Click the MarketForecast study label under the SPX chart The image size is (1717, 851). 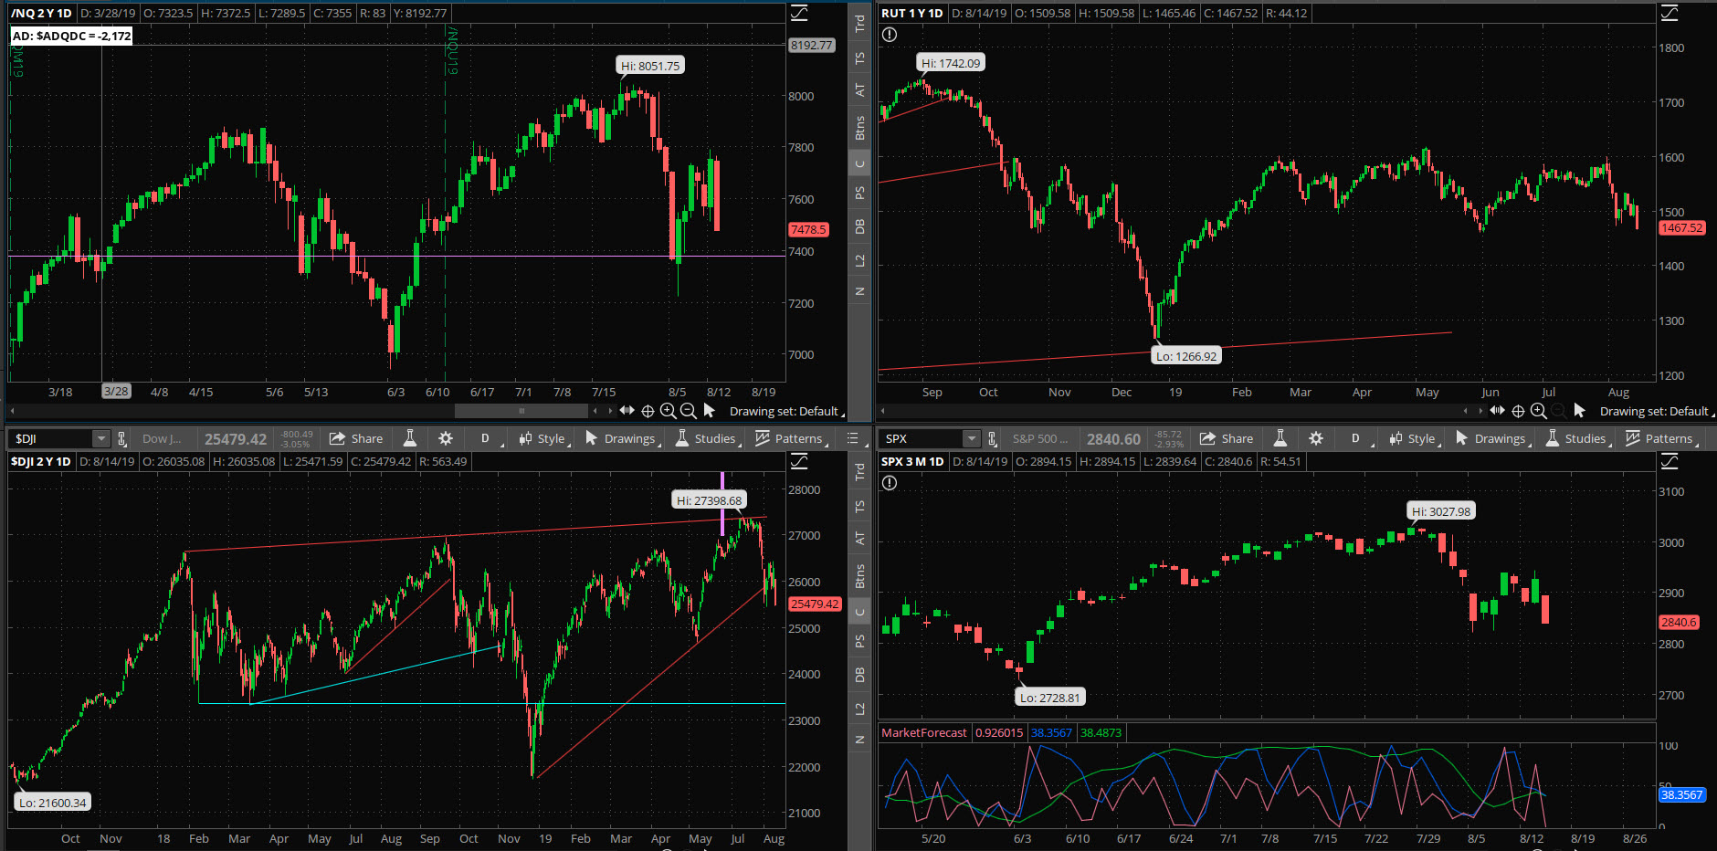point(923,732)
